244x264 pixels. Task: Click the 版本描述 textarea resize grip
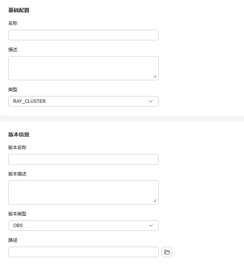point(155,201)
